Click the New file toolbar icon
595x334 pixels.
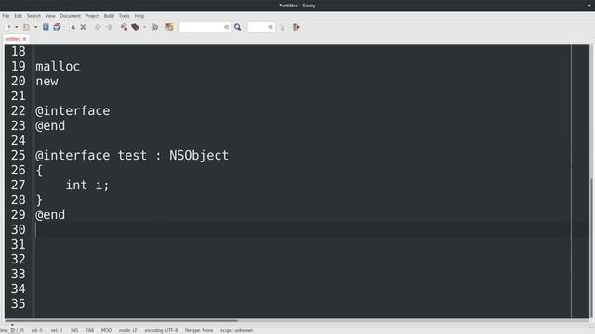(x=8, y=27)
